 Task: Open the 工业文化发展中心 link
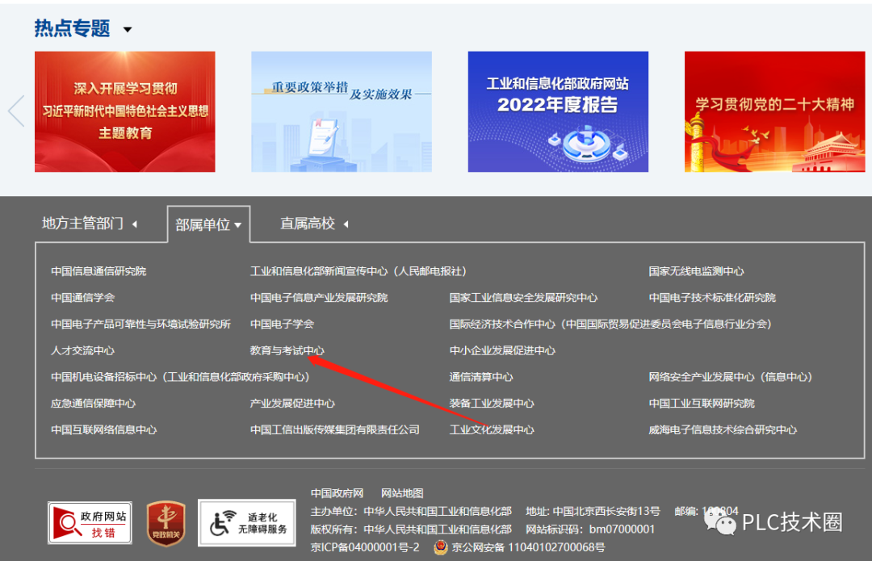492,429
